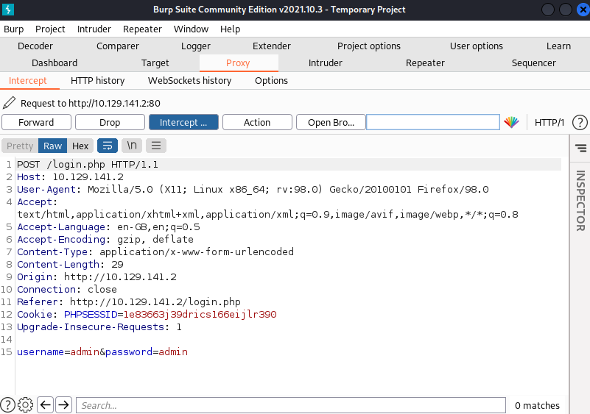
Task: Click the pencil edit icon beside request target
Action: [9, 103]
